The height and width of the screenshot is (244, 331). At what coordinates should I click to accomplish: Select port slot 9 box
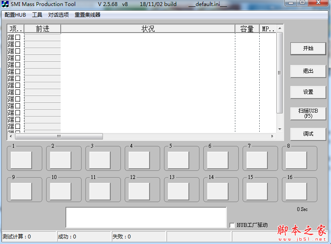21,191
